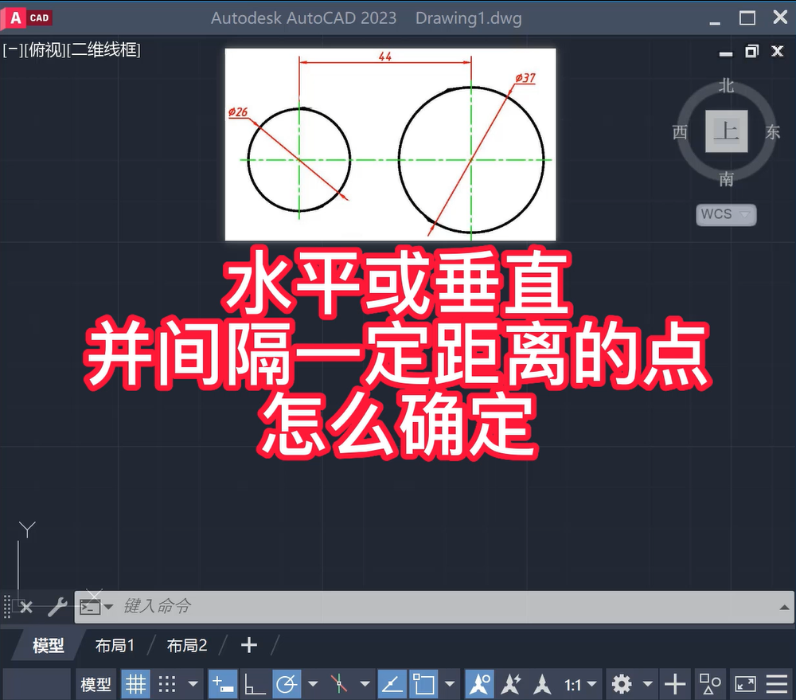Click the isolate objects icon
This screenshot has height=700, width=796.
(x=710, y=684)
